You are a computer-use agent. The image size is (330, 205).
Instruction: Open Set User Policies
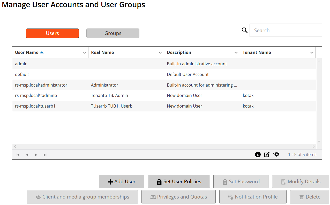(179, 181)
